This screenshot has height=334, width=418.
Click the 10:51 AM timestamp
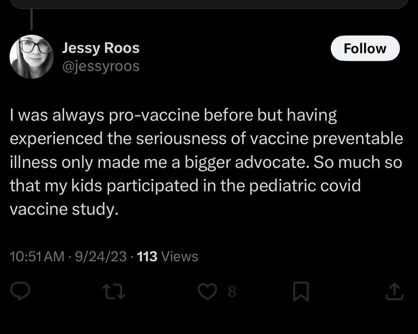click(36, 256)
